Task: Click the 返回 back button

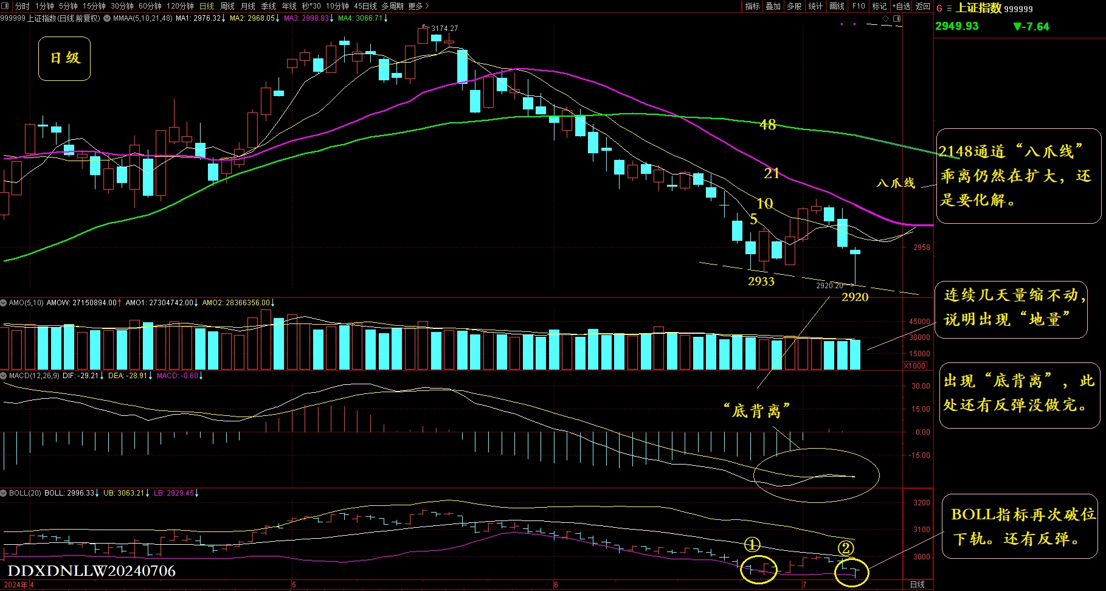Action: pyautogui.click(x=923, y=6)
